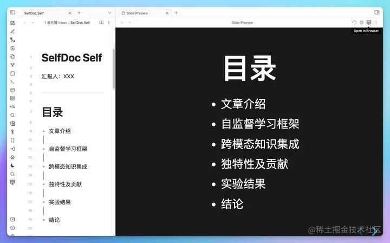Click the 实验结果 bullet in editor

60,202
